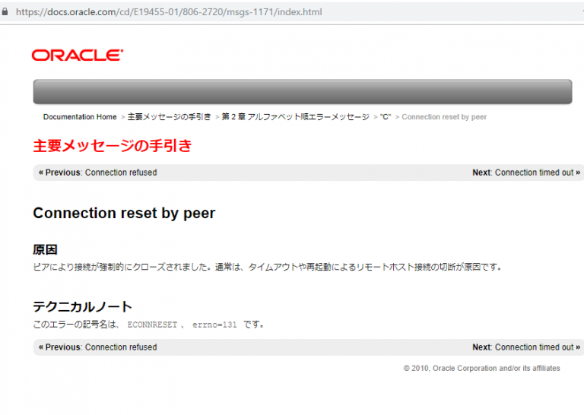
Task: Go to 第 2 章 アルファベット順エラーメッセージ breadcrumb
Action: (295, 117)
